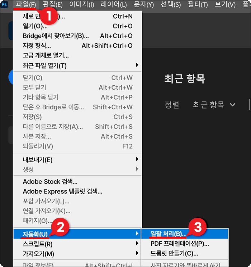
Task: Choose 드롭릿 만들기(C)... in submenu
Action: 185,254
